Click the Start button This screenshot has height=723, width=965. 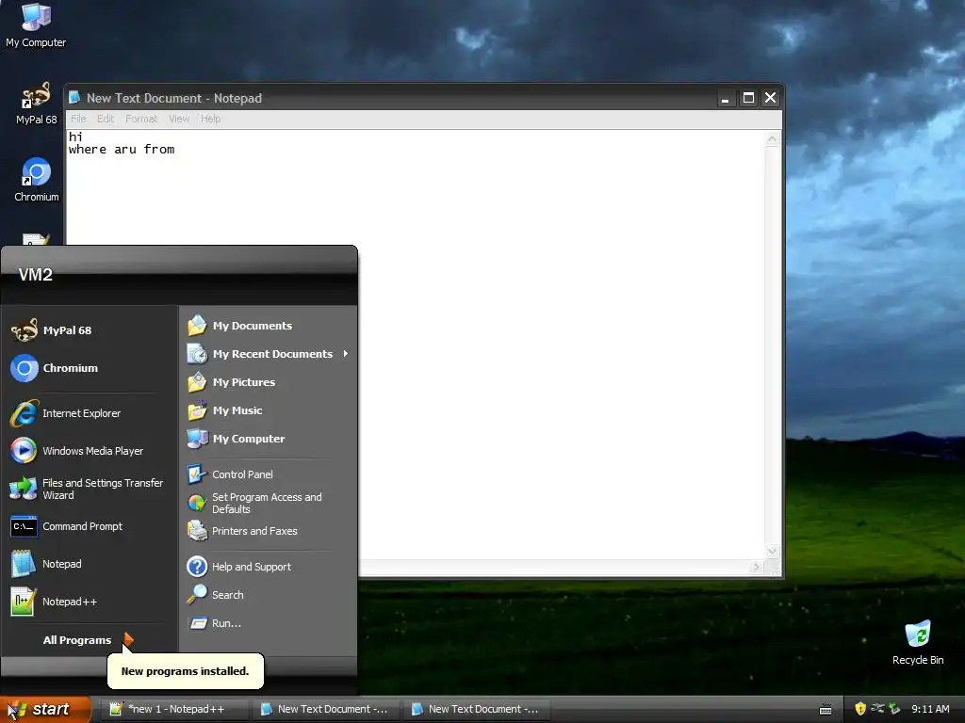click(44, 710)
